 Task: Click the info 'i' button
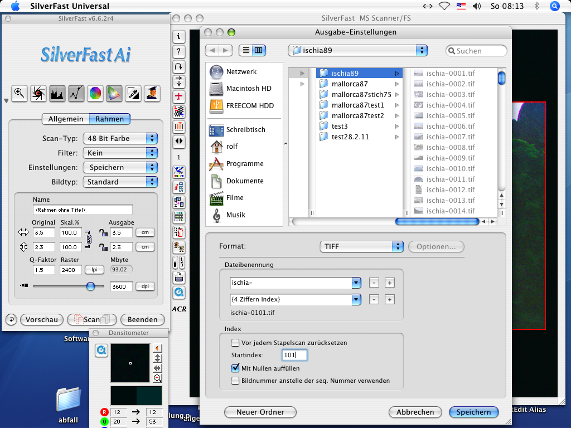(x=179, y=37)
